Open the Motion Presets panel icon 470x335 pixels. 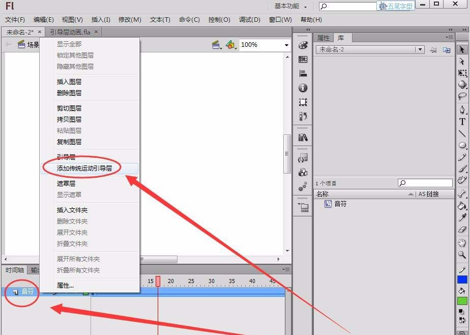tap(303, 186)
